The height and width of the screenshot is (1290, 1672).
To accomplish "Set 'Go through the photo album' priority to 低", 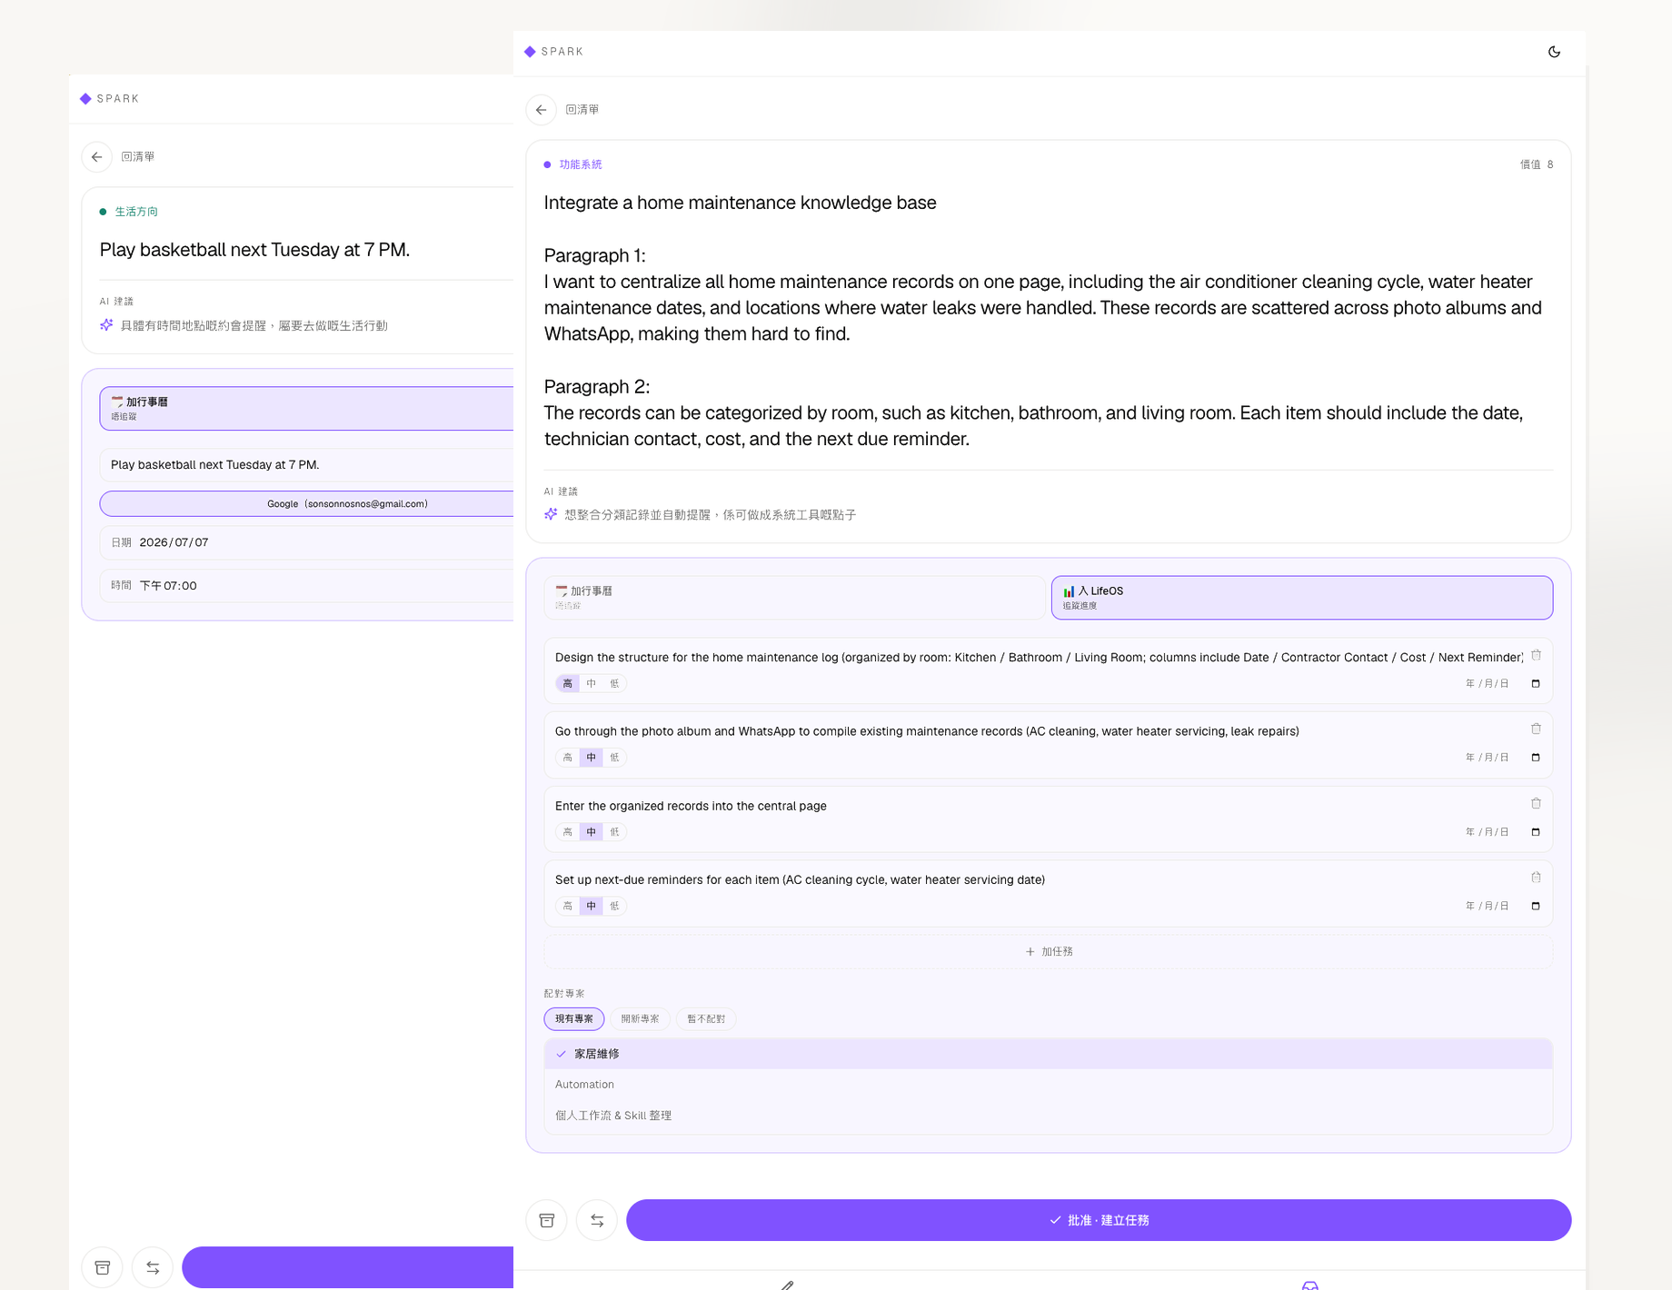I will (x=614, y=758).
